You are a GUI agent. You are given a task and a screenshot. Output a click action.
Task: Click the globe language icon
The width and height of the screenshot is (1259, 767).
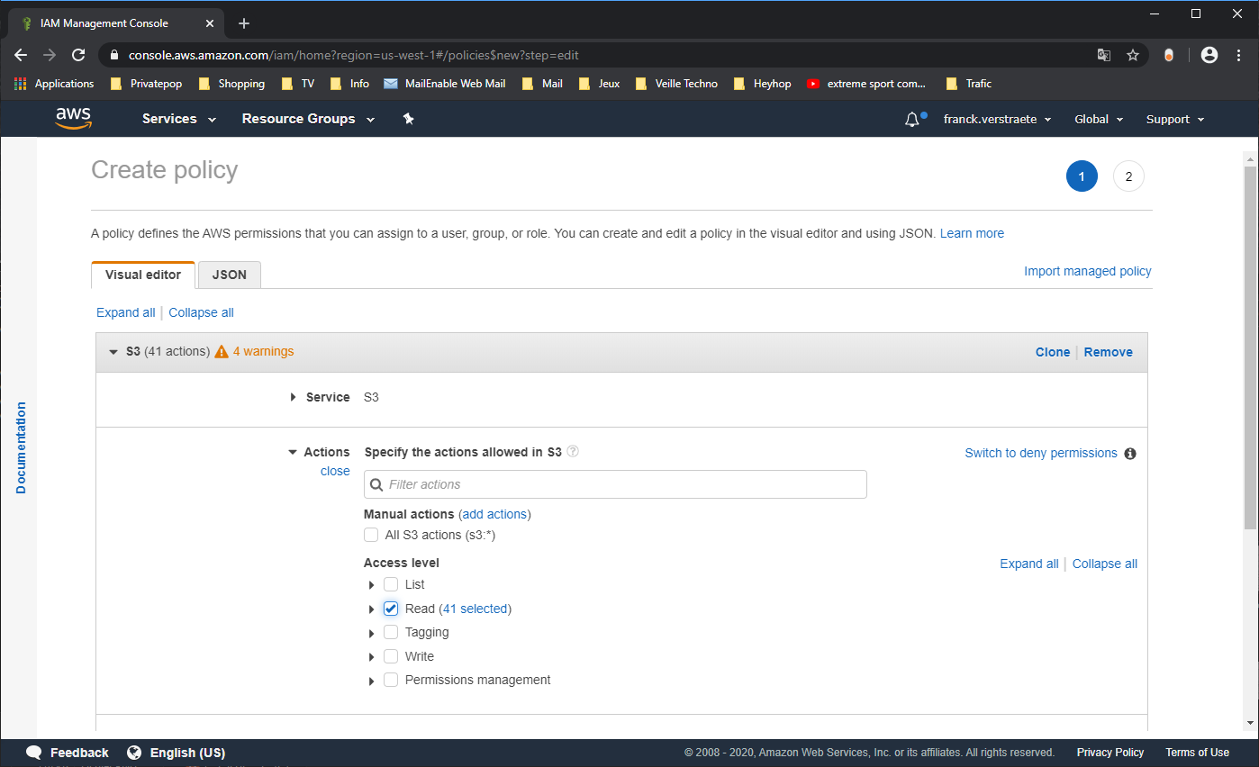134,753
